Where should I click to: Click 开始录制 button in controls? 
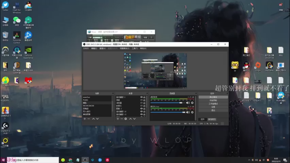pos(213,100)
